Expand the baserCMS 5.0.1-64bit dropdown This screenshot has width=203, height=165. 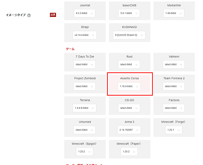click(129, 13)
